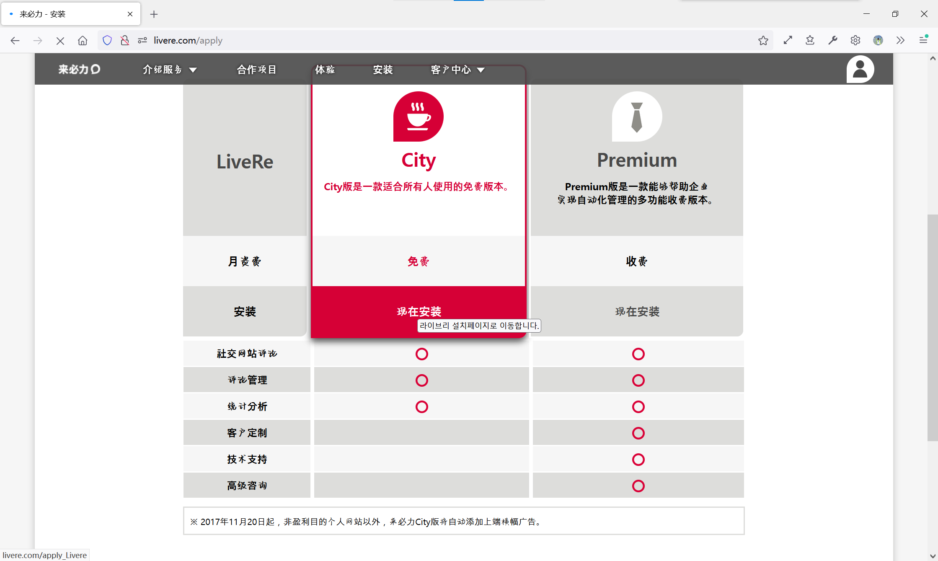Show more toolbar extensions overflow chevron
Screen dimensions: 938x561
pos(900,41)
